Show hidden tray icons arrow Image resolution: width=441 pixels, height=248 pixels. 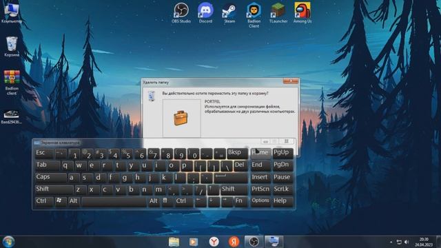tap(391, 242)
